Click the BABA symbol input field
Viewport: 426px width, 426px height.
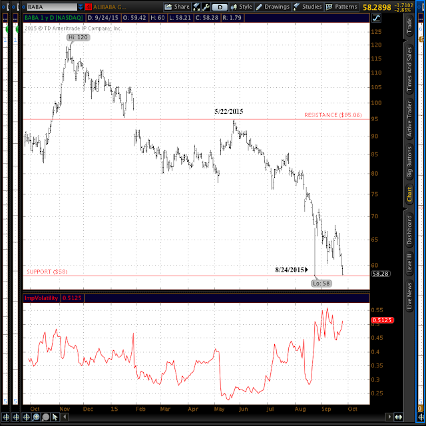(x=52, y=7)
